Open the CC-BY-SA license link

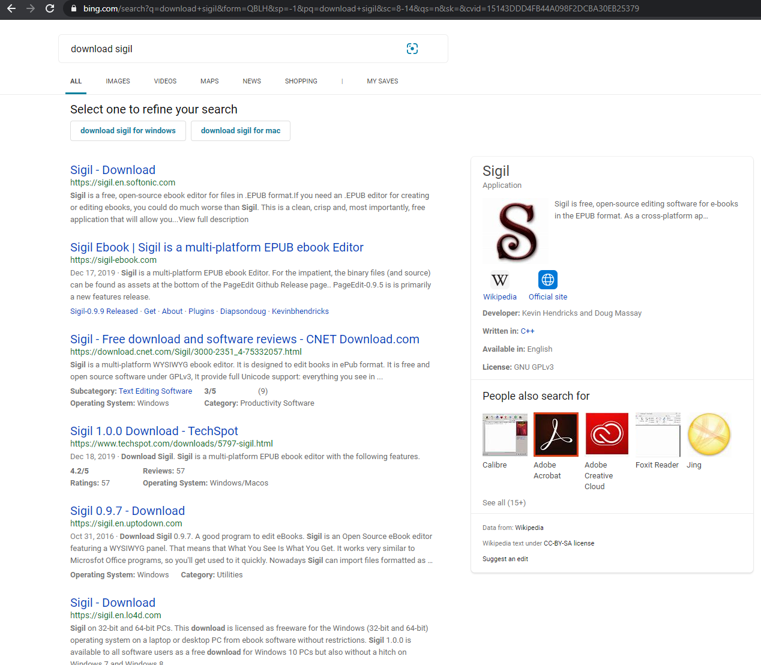569,544
